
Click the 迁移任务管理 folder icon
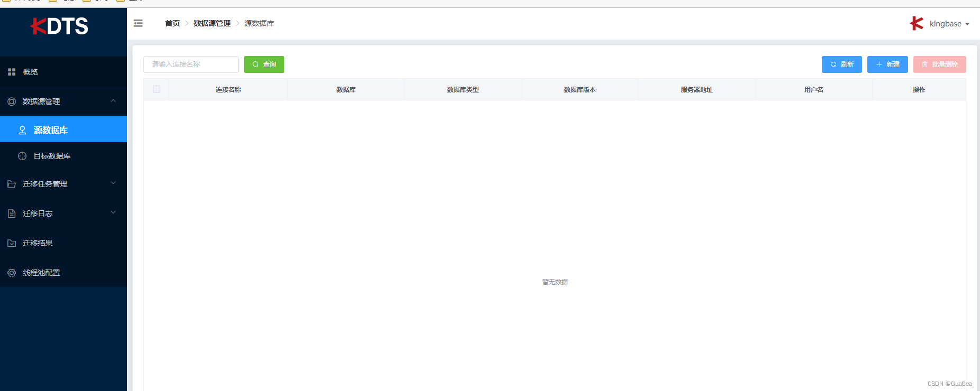(x=12, y=184)
